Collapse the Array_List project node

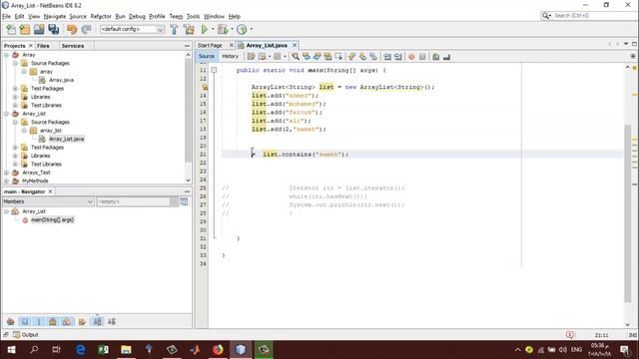click(x=7, y=114)
